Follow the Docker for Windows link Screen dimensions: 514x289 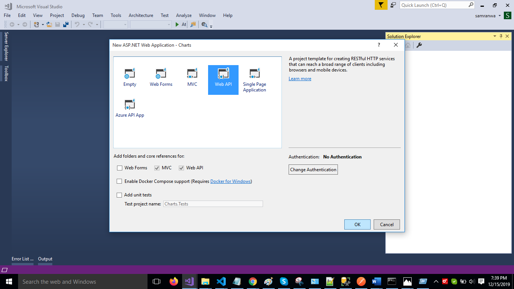tap(230, 181)
